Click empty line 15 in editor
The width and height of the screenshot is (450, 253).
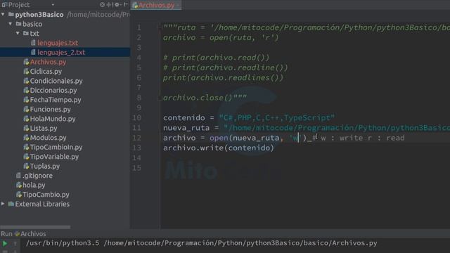pos(304,168)
